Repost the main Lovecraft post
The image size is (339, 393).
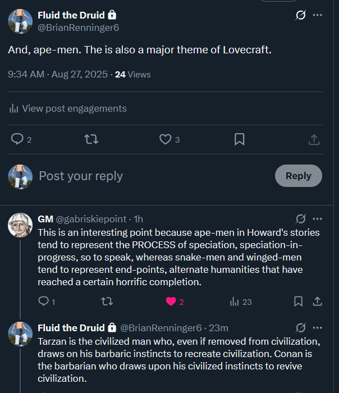point(91,139)
